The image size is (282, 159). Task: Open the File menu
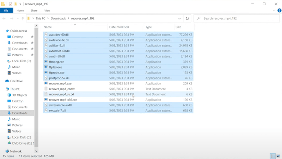6,11
